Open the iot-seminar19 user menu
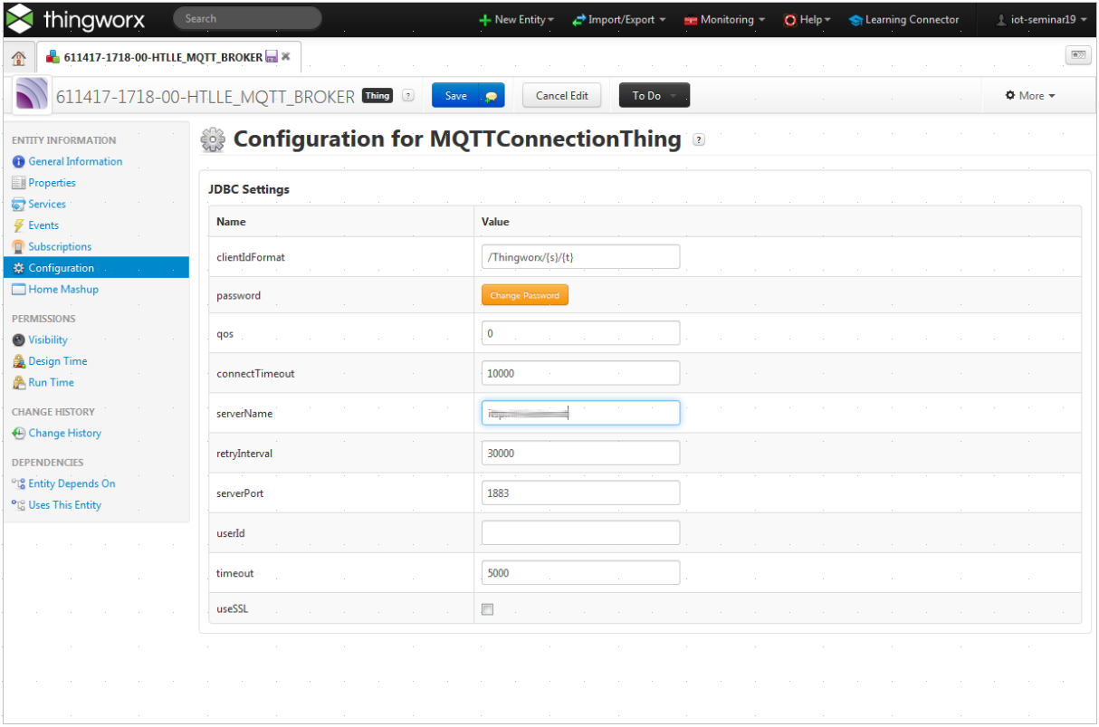Screen dimensions: 1099x727 [x=1040, y=20]
